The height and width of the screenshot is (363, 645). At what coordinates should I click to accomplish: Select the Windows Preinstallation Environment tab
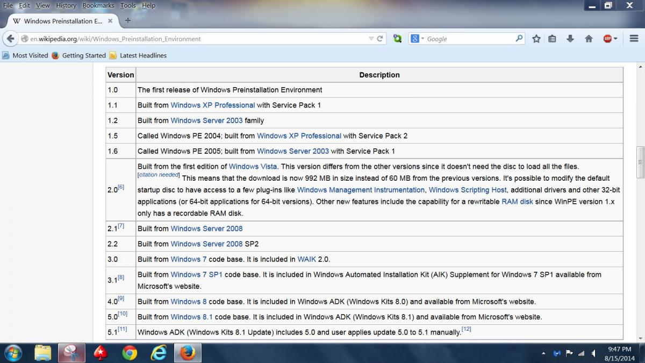63,21
